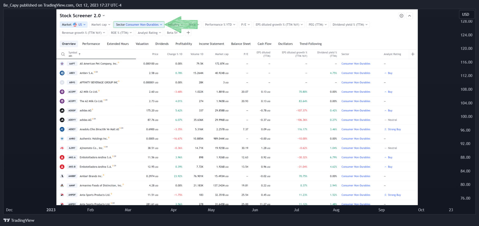Click the Strong Buy rating for AEBZY
The height and width of the screenshot is (226, 479).
tap(393, 129)
